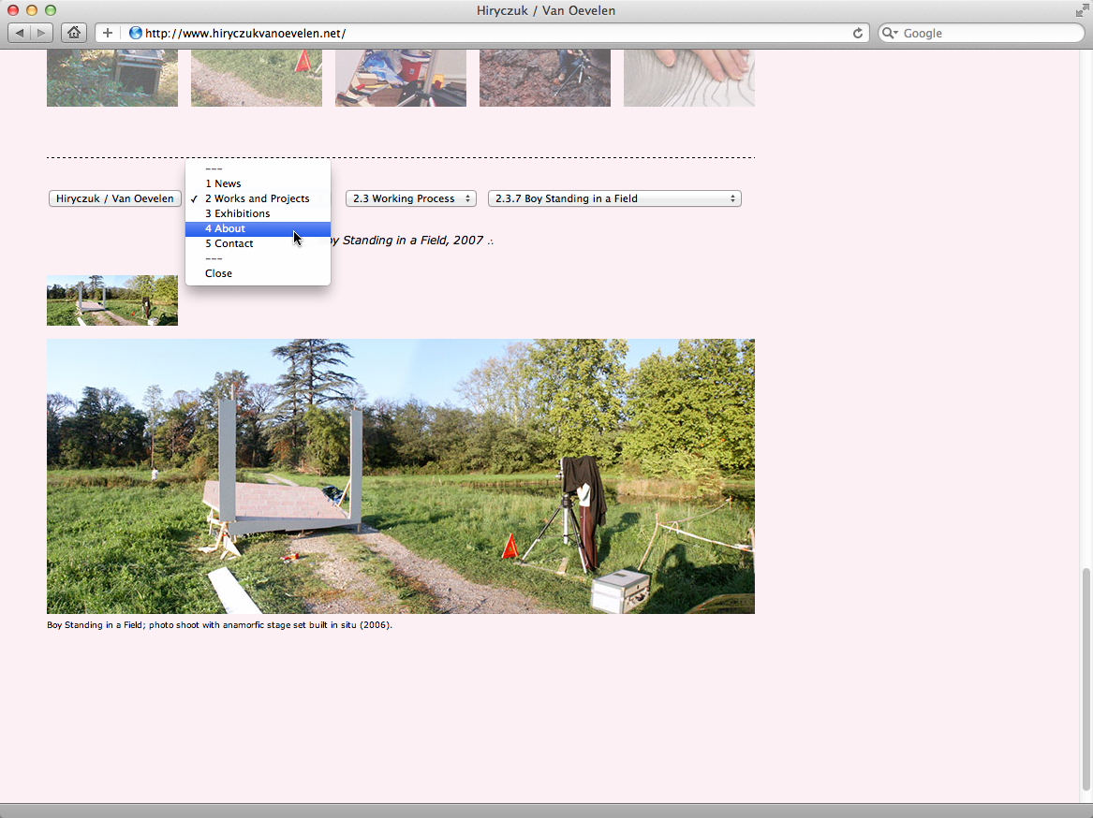This screenshot has width=1093, height=818.
Task: Click the Google search magnifier icon
Action: pyautogui.click(x=890, y=33)
